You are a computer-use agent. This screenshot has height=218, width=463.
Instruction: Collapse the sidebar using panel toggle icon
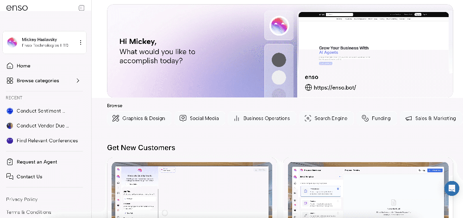click(81, 8)
